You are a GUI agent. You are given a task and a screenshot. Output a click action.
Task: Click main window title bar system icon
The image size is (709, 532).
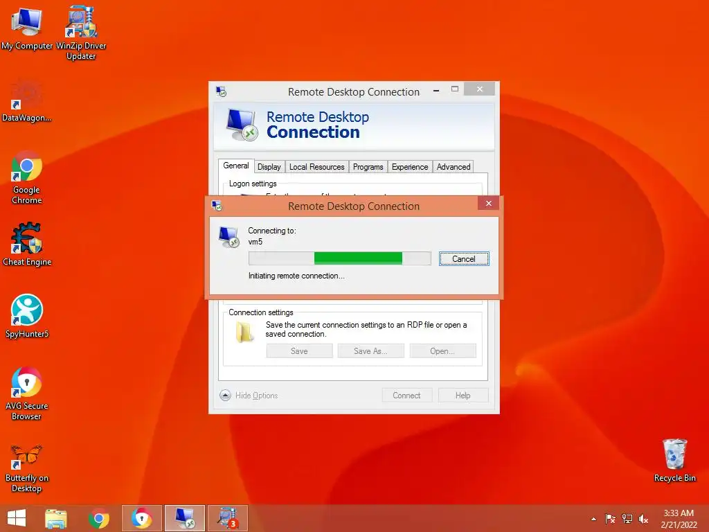tap(221, 91)
